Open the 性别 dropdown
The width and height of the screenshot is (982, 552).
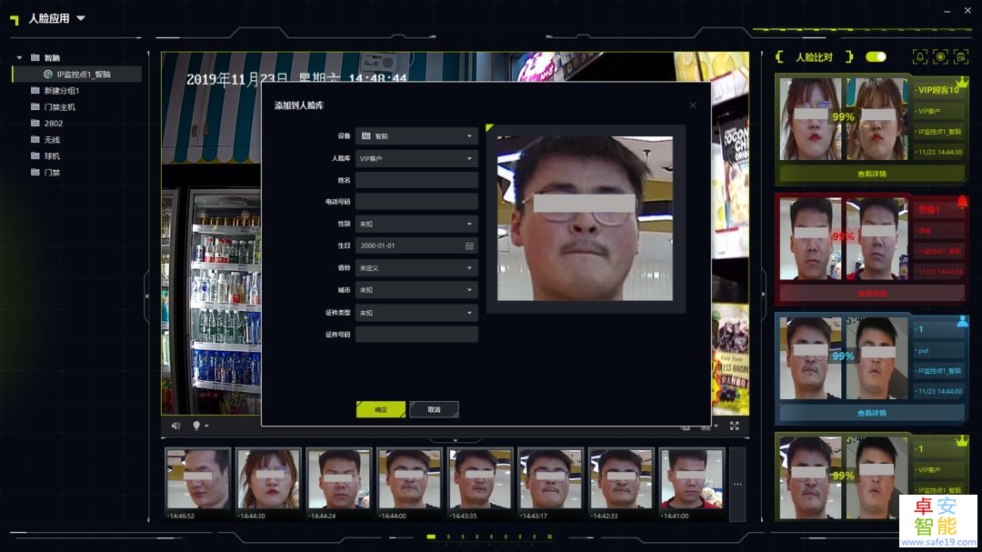416,224
